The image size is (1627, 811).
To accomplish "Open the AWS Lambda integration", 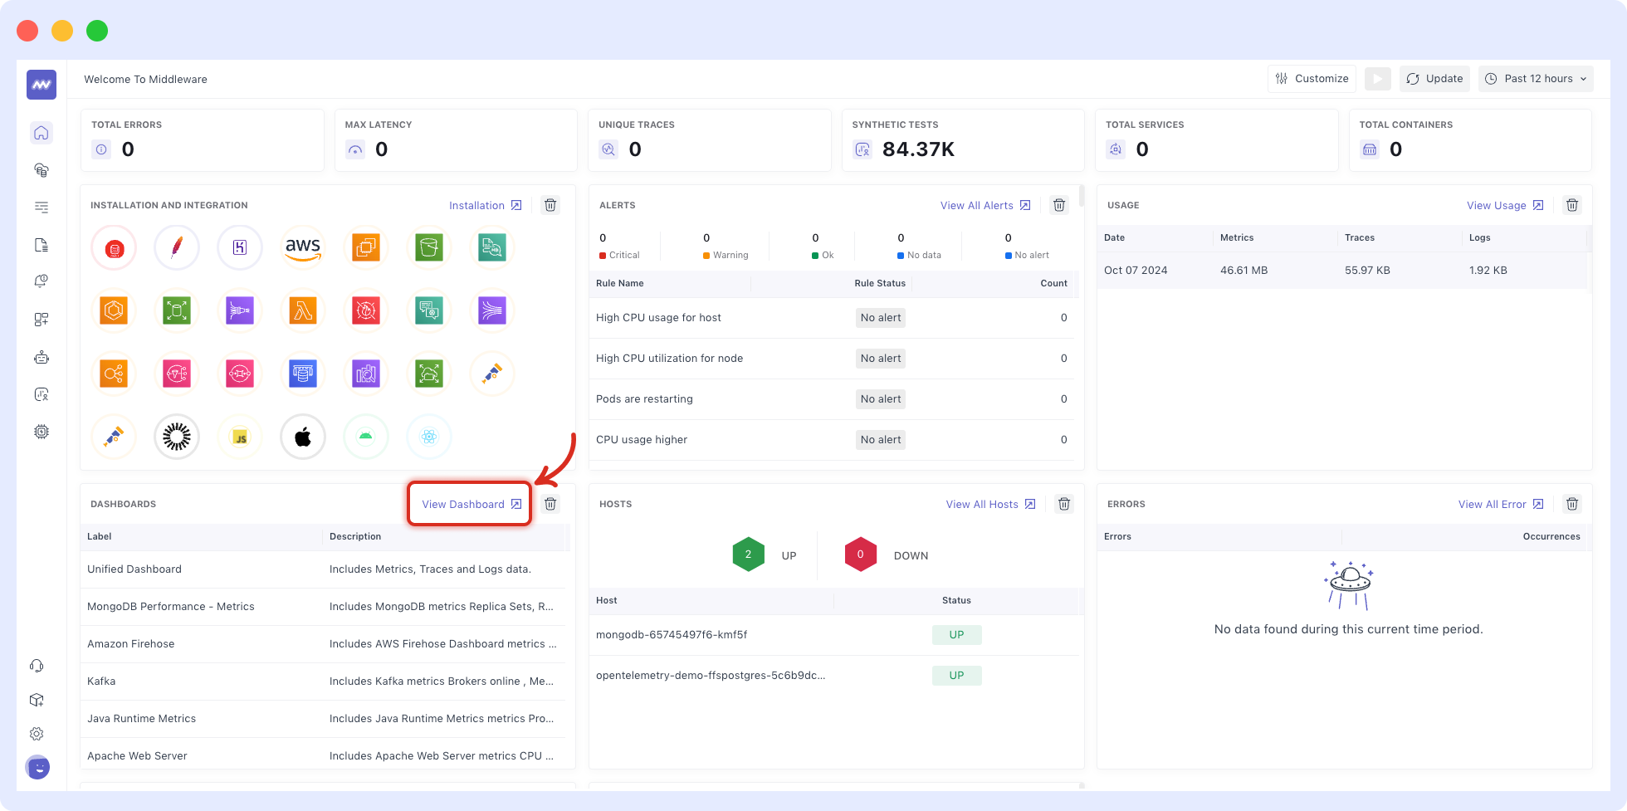I will coord(303,310).
